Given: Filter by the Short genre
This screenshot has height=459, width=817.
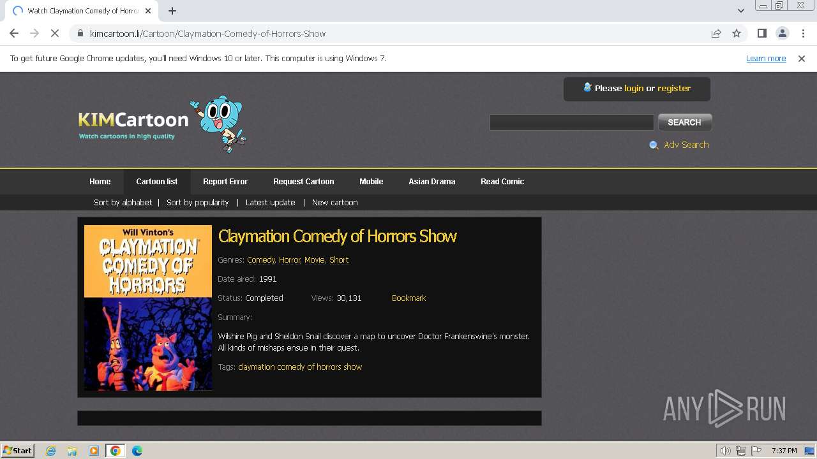Looking at the screenshot, I should point(339,260).
